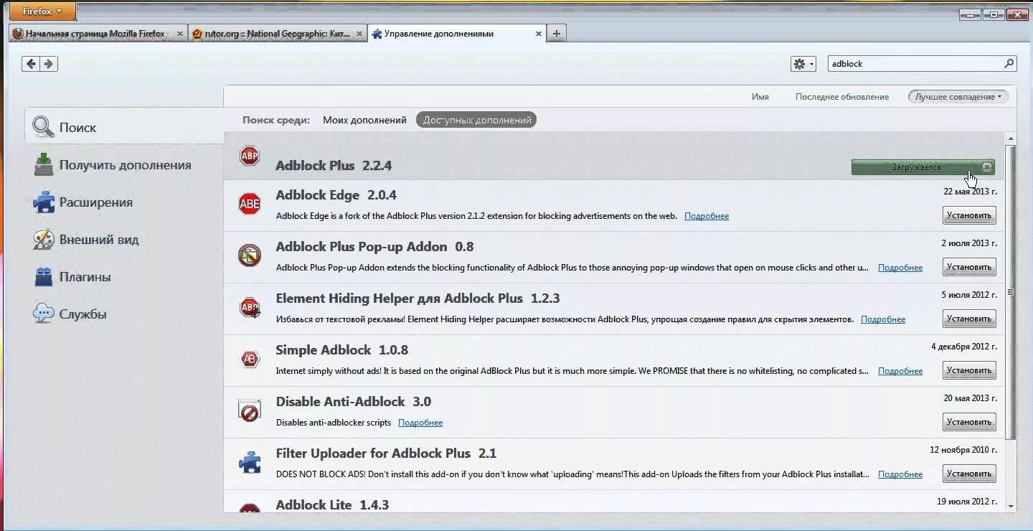Open the Firefox orange menu button

pyautogui.click(x=41, y=11)
